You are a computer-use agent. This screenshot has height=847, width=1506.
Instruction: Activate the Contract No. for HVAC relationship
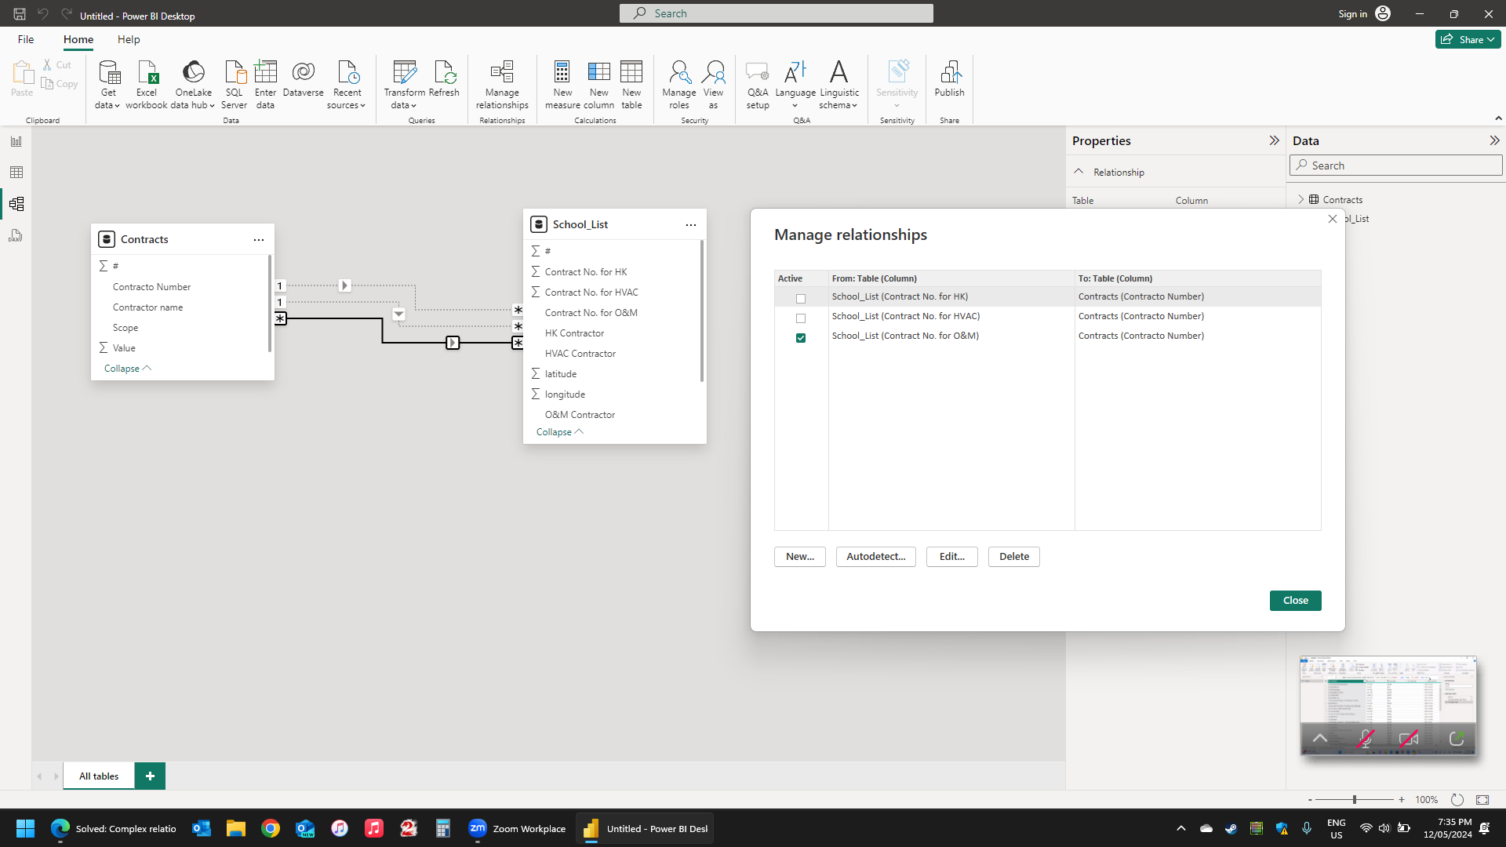point(801,318)
